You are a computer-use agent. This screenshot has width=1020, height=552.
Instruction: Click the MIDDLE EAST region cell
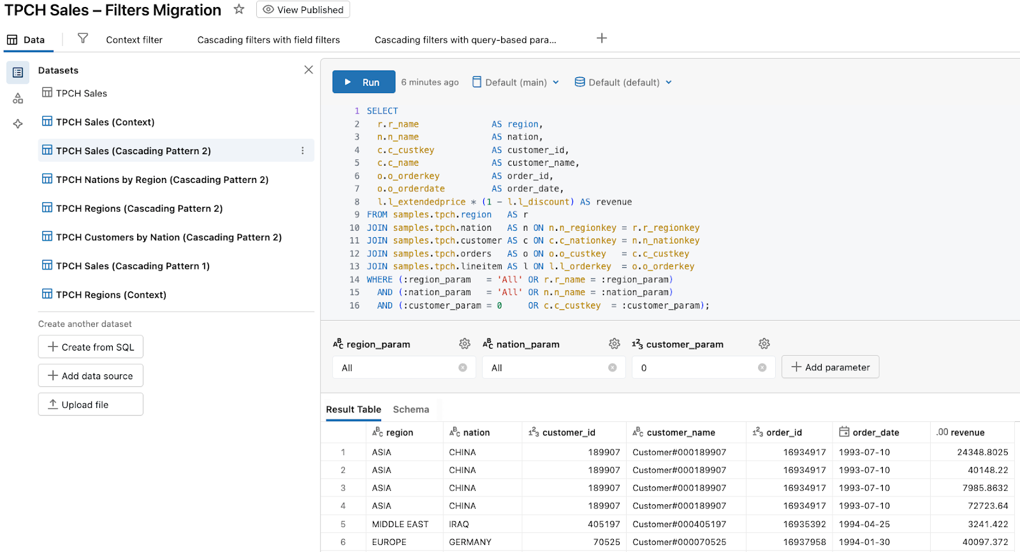[404, 524]
